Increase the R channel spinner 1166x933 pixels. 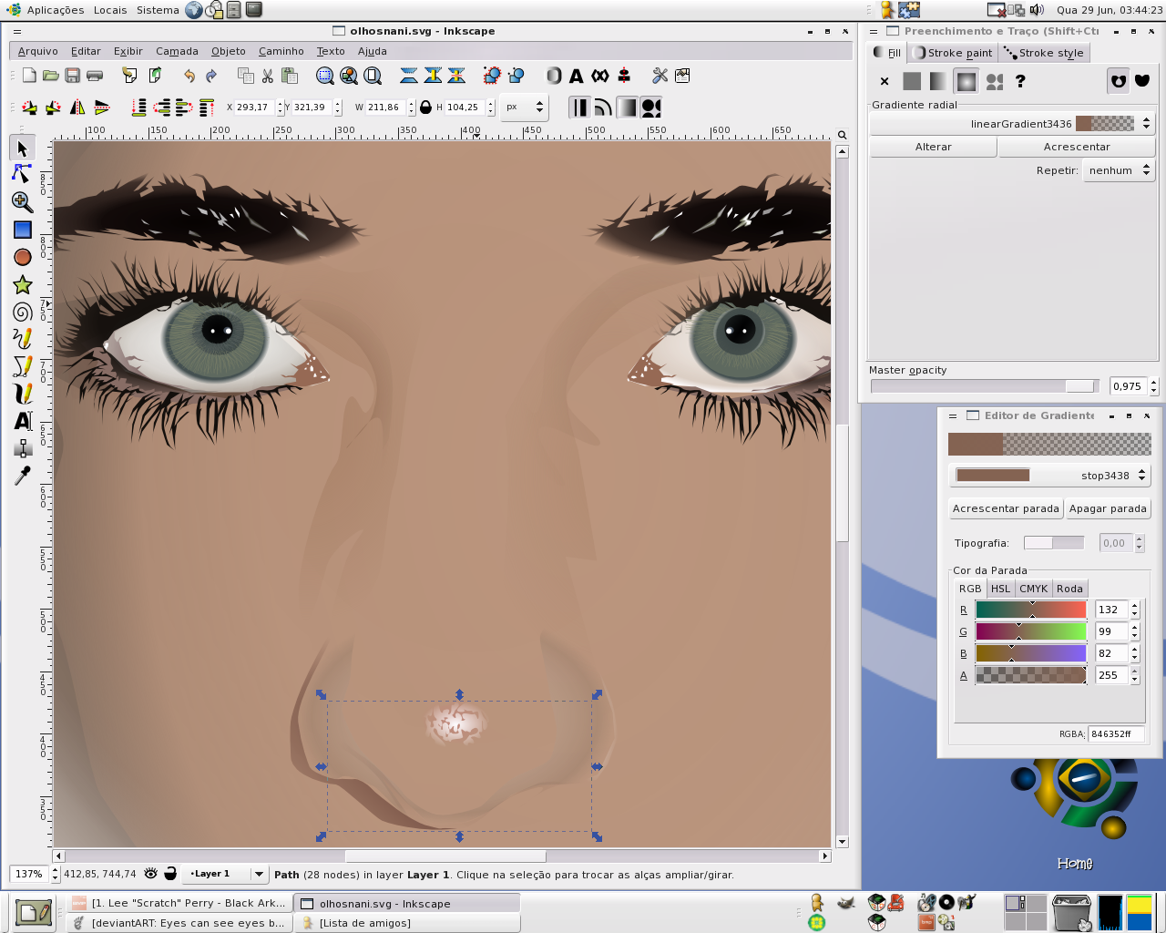[1134, 605]
